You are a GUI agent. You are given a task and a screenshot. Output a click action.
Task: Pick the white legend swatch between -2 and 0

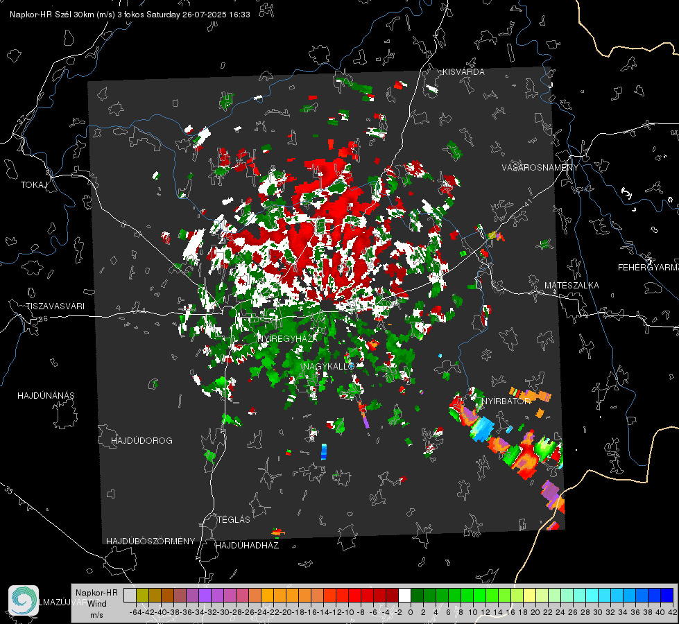[x=404, y=595]
